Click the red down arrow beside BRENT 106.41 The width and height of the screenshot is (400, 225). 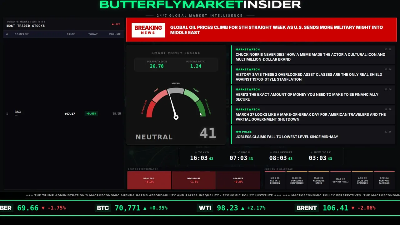click(353, 208)
